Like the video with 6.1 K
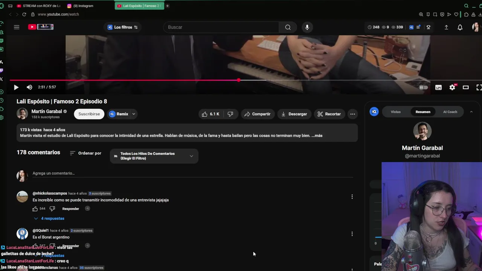Screen dimensions: 482x271 point(211,114)
